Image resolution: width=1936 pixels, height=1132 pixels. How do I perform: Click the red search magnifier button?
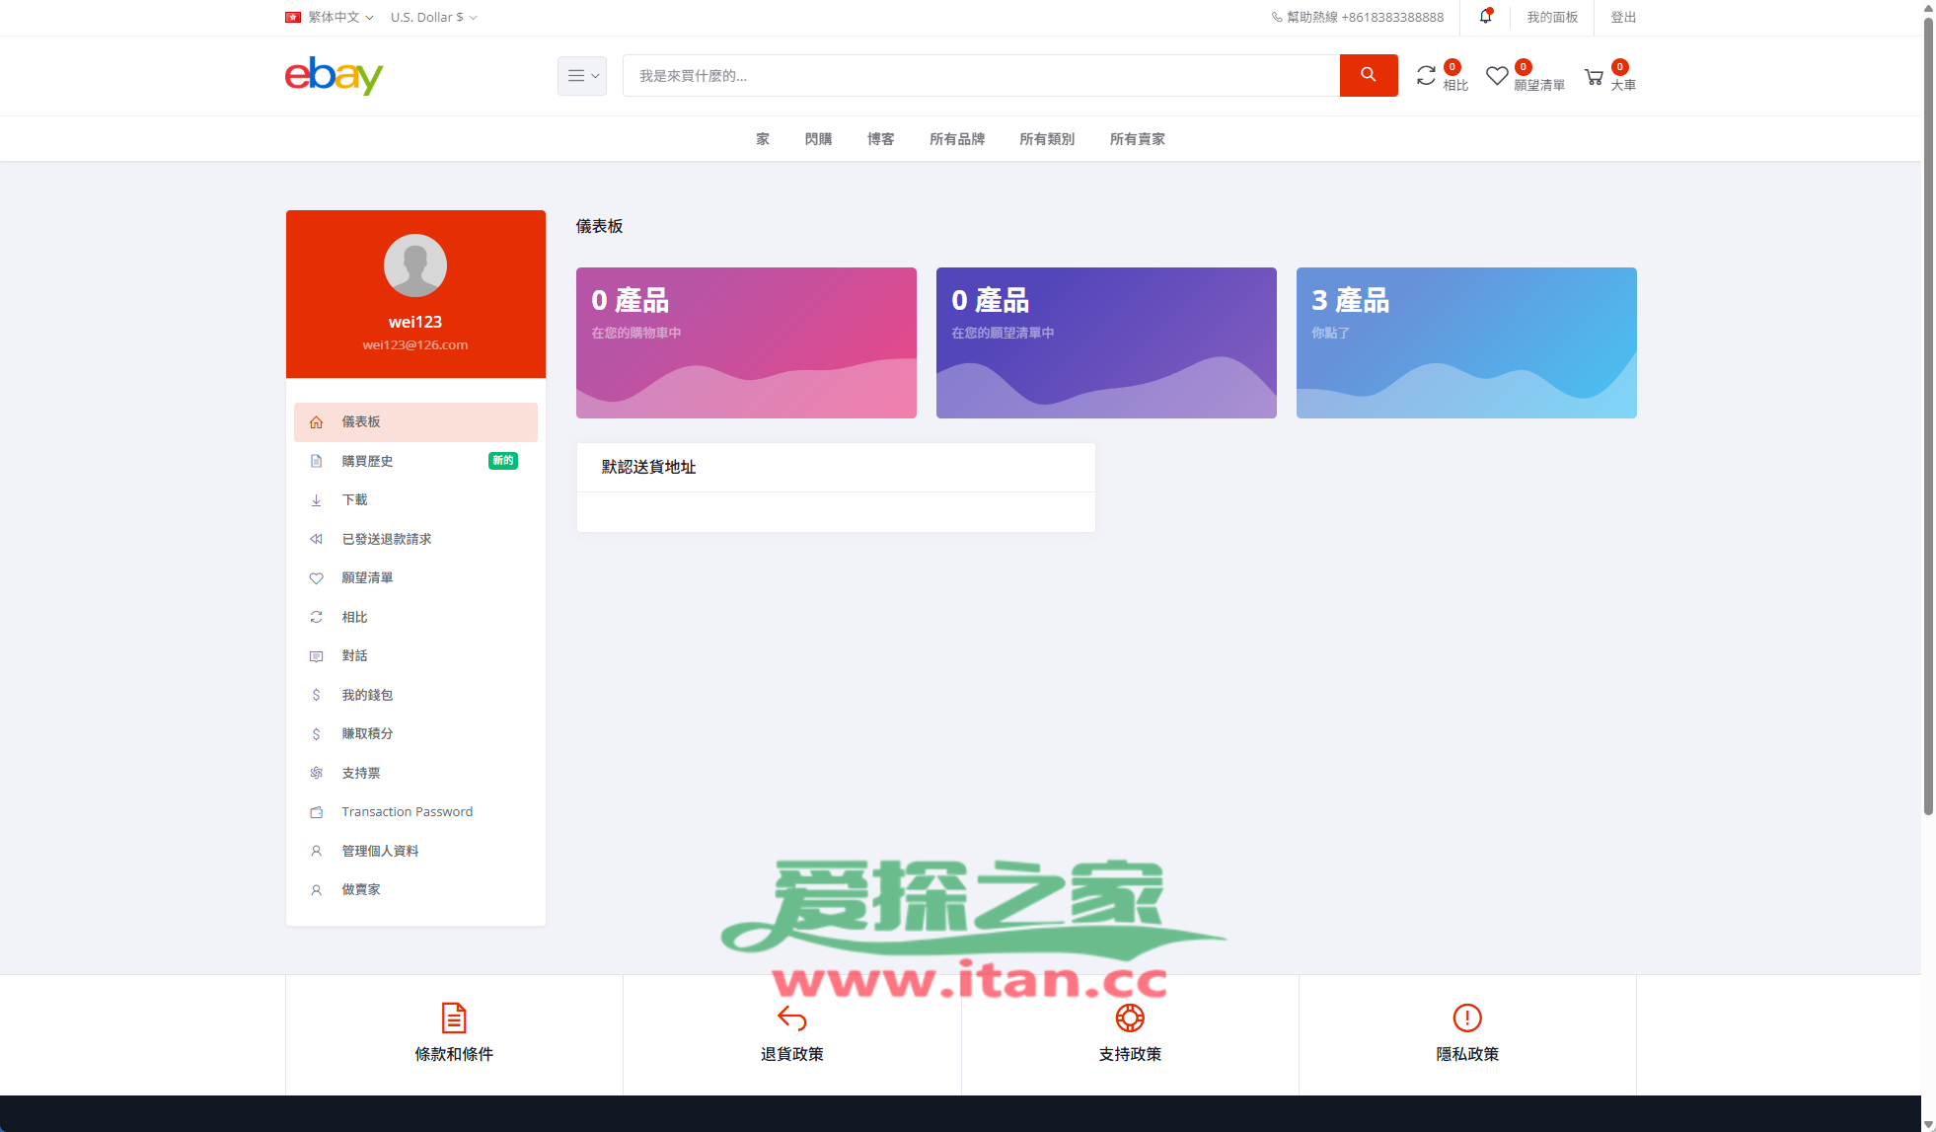click(1368, 75)
